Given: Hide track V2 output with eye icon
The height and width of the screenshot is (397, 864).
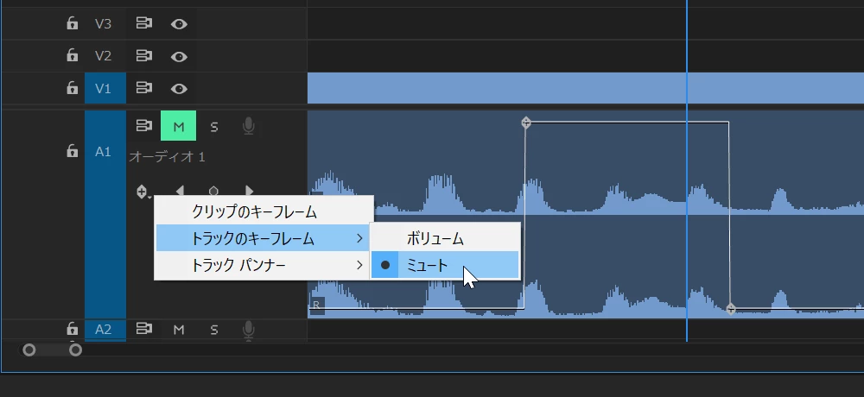Looking at the screenshot, I should click(x=179, y=56).
